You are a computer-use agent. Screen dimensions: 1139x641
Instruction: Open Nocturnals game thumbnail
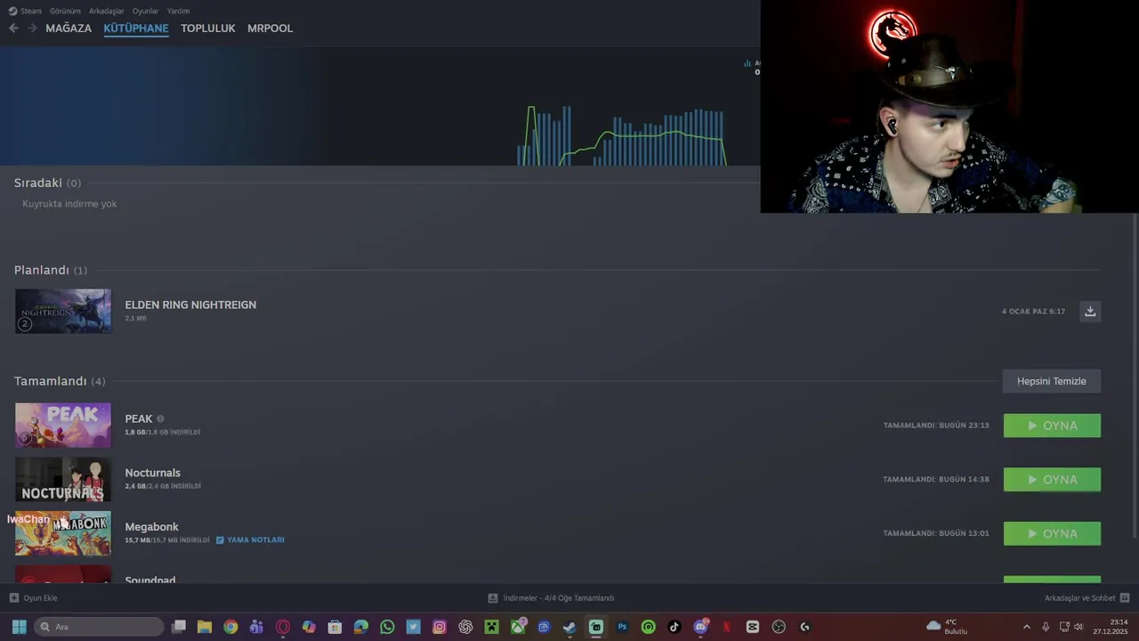coord(63,479)
